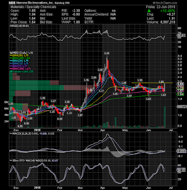Click the yellow horizontal resistance line

pyautogui.click(x=152, y=83)
